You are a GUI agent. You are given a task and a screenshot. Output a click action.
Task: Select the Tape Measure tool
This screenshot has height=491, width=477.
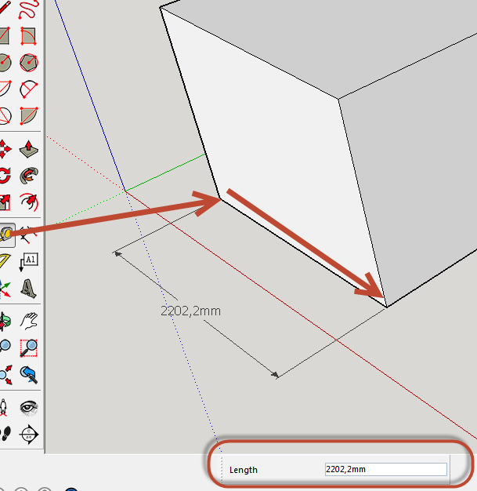pos(6,235)
